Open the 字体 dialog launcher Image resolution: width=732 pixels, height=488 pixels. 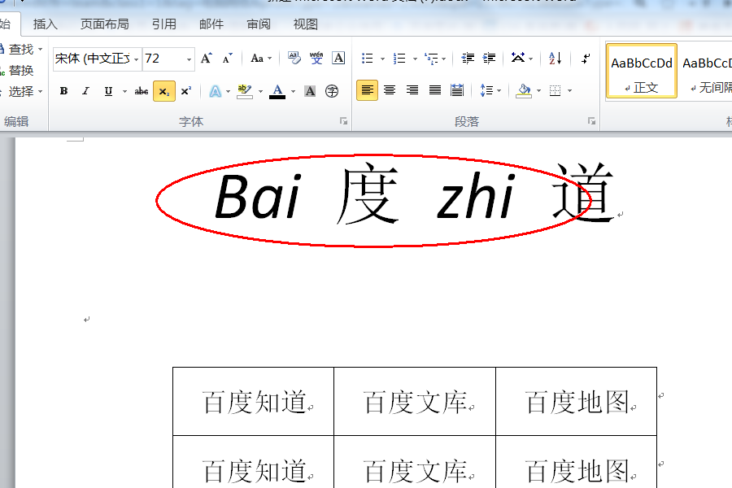point(343,121)
